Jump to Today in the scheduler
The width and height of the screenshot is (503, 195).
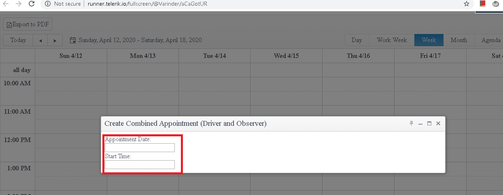[18, 40]
